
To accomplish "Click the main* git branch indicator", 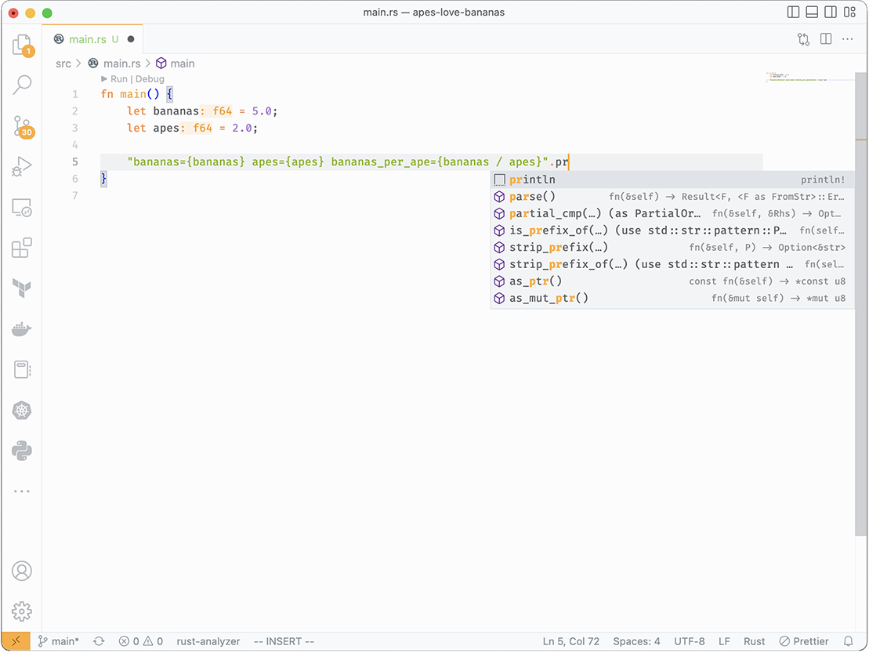I will click(59, 641).
